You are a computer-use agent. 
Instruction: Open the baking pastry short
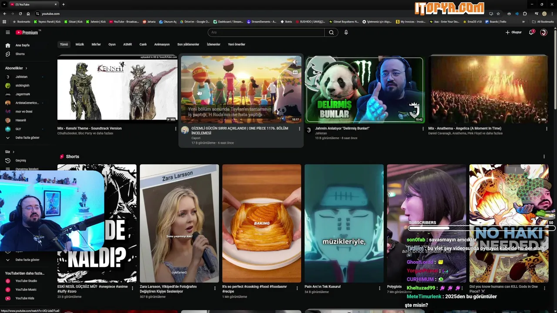(262, 223)
